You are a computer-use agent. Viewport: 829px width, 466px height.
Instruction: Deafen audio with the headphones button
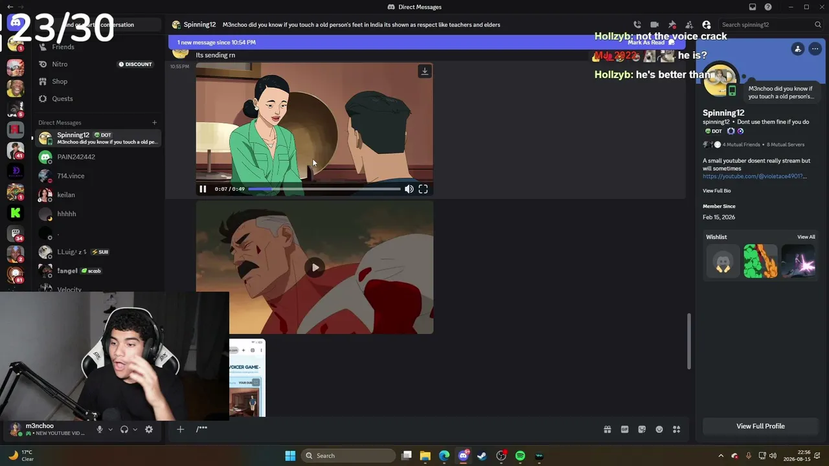(x=124, y=429)
